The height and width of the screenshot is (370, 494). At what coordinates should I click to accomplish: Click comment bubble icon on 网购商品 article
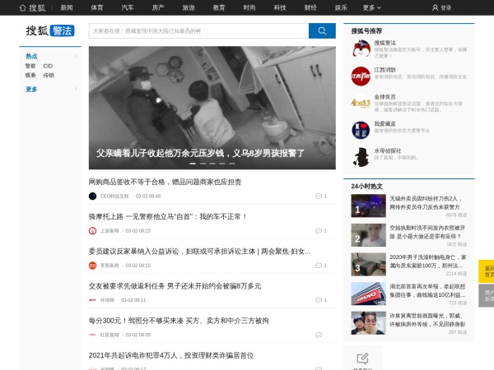click(319, 196)
